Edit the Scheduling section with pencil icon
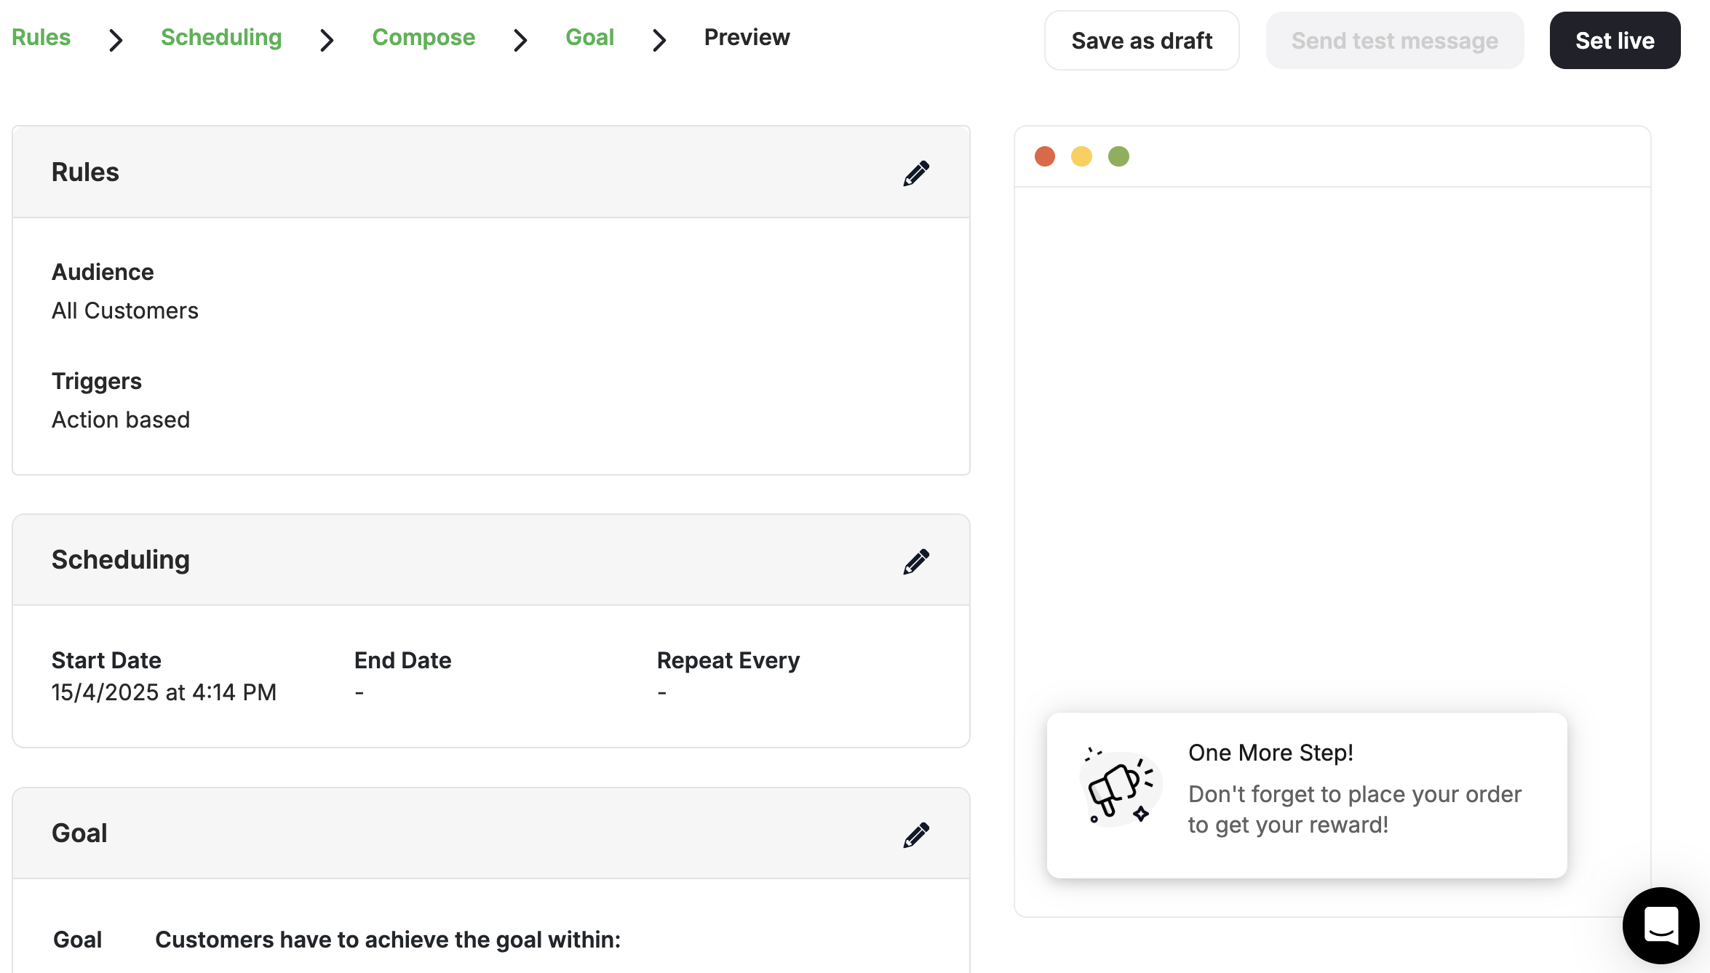The width and height of the screenshot is (1710, 973). [916, 560]
